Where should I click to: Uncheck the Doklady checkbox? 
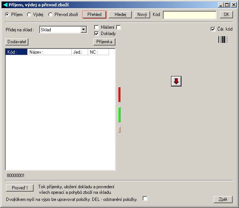coord(96,34)
